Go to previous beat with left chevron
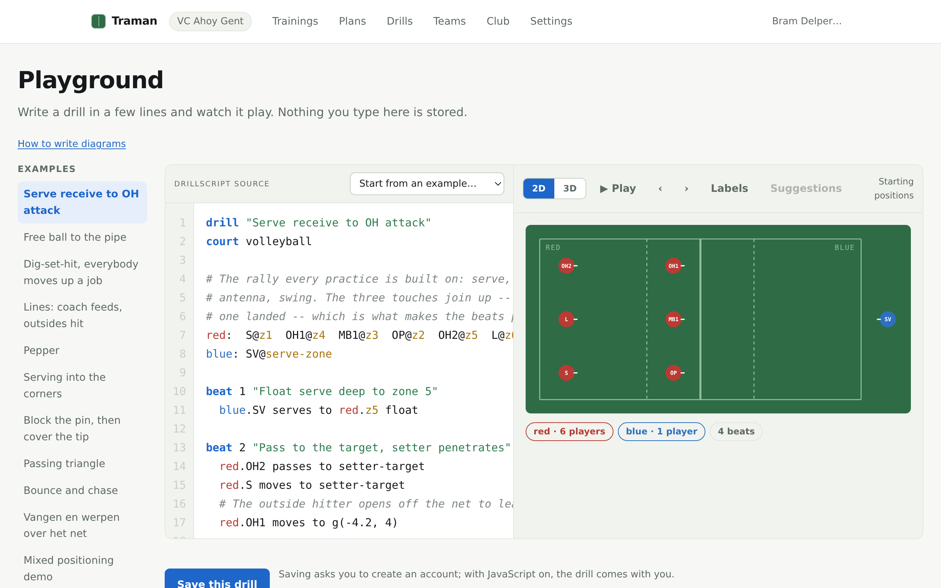 pos(660,189)
